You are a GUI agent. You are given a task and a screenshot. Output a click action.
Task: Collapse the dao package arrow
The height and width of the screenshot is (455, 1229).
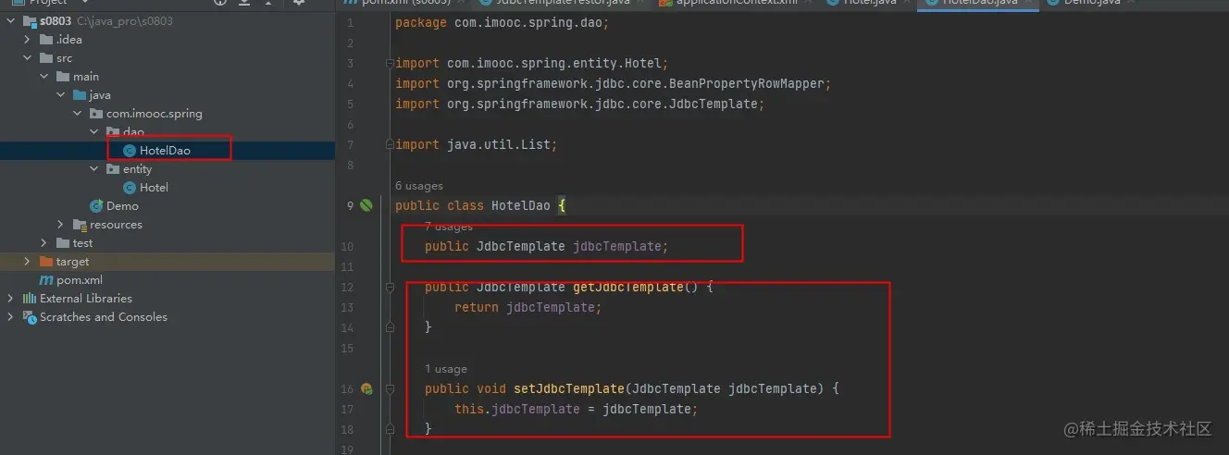coord(94,132)
